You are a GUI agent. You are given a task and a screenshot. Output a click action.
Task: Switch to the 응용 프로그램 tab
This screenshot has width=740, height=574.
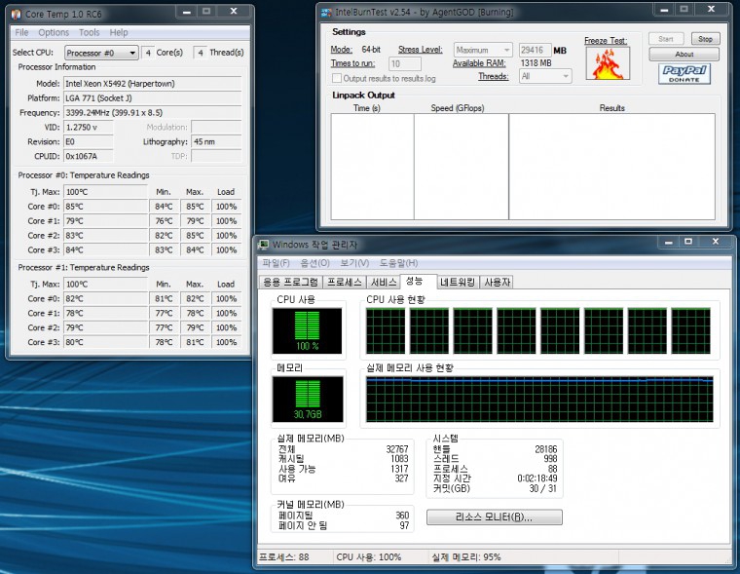290,282
